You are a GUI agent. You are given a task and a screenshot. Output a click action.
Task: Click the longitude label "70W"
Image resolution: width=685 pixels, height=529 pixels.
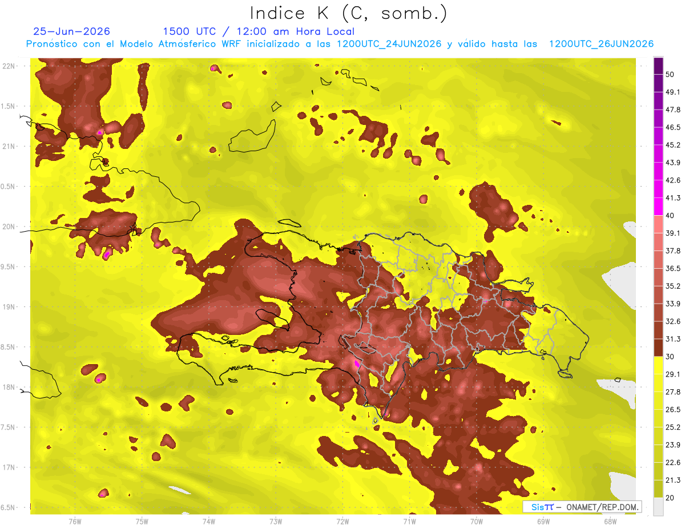[476, 522]
